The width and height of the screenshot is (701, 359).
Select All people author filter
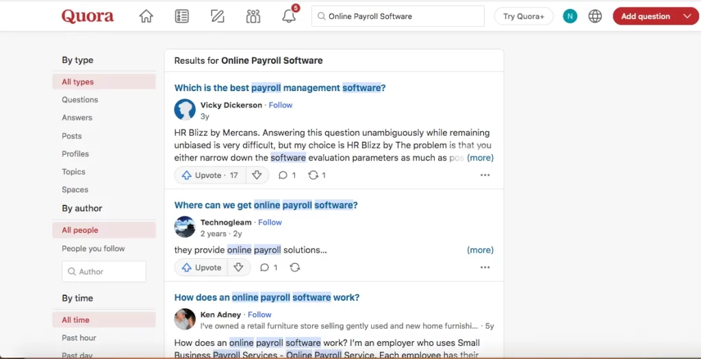pos(104,230)
